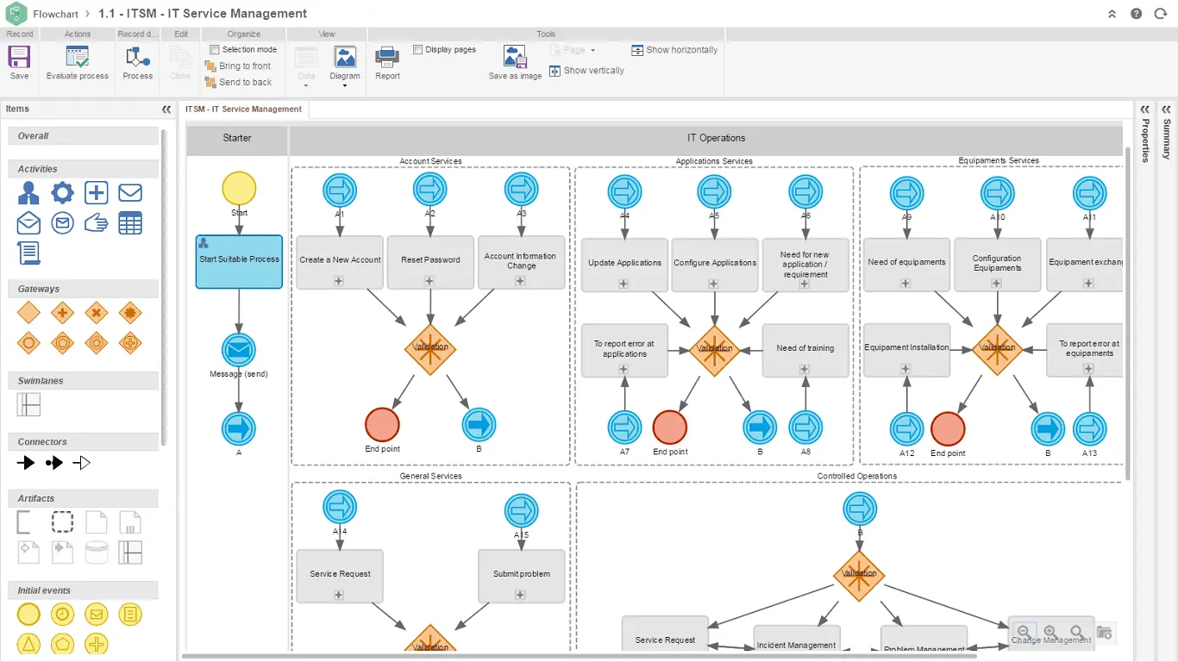The height and width of the screenshot is (662, 1178).
Task: Select the swimlane pool icon
Action: pyautogui.click(x=28, y=404)
